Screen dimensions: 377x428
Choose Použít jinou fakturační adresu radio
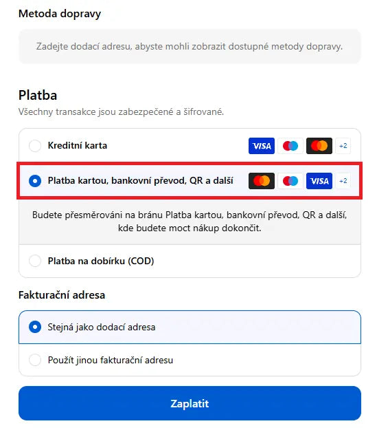35,360
